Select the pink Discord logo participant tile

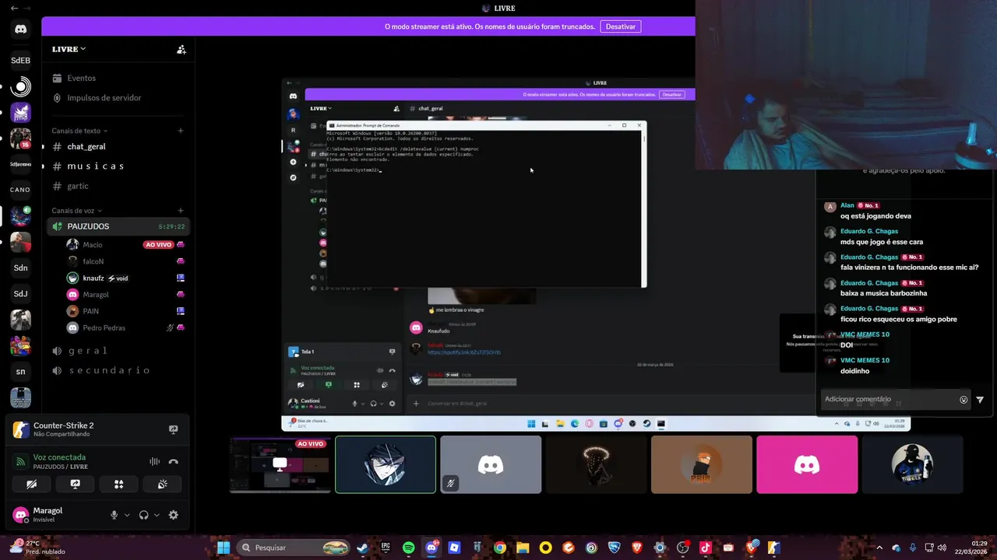[807, 464]
